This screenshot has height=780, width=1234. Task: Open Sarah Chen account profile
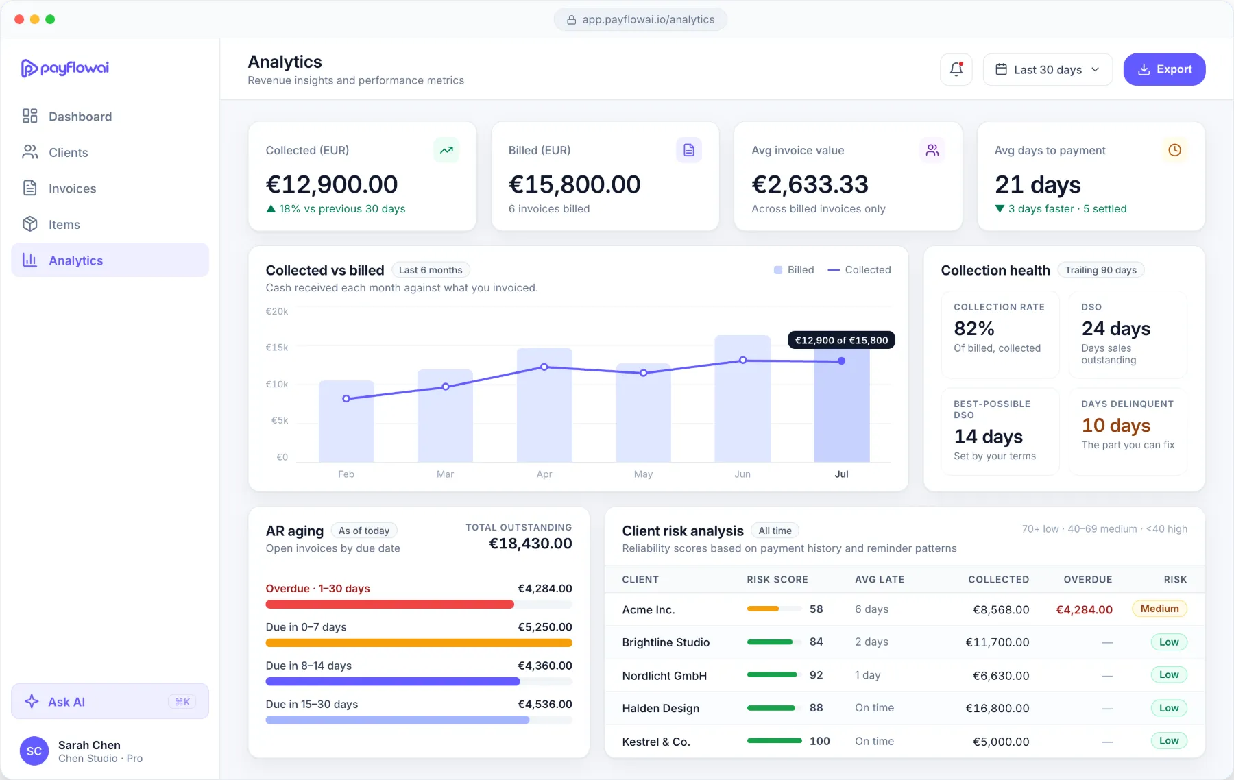[x=110, y=751]
